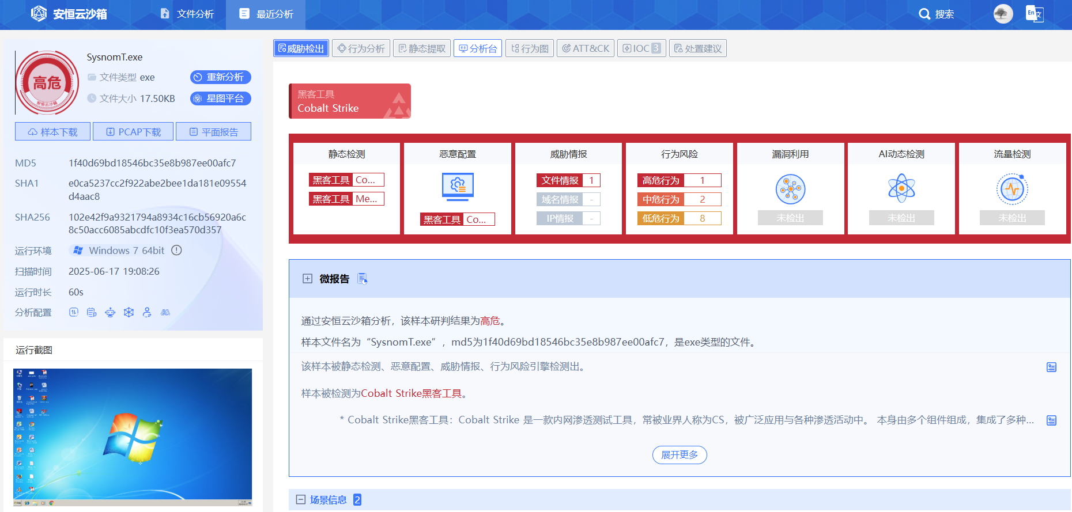Click the last greyed icon in 分析配置
The height and width of the screenshot is (512, 1072).
coord(165,312)
